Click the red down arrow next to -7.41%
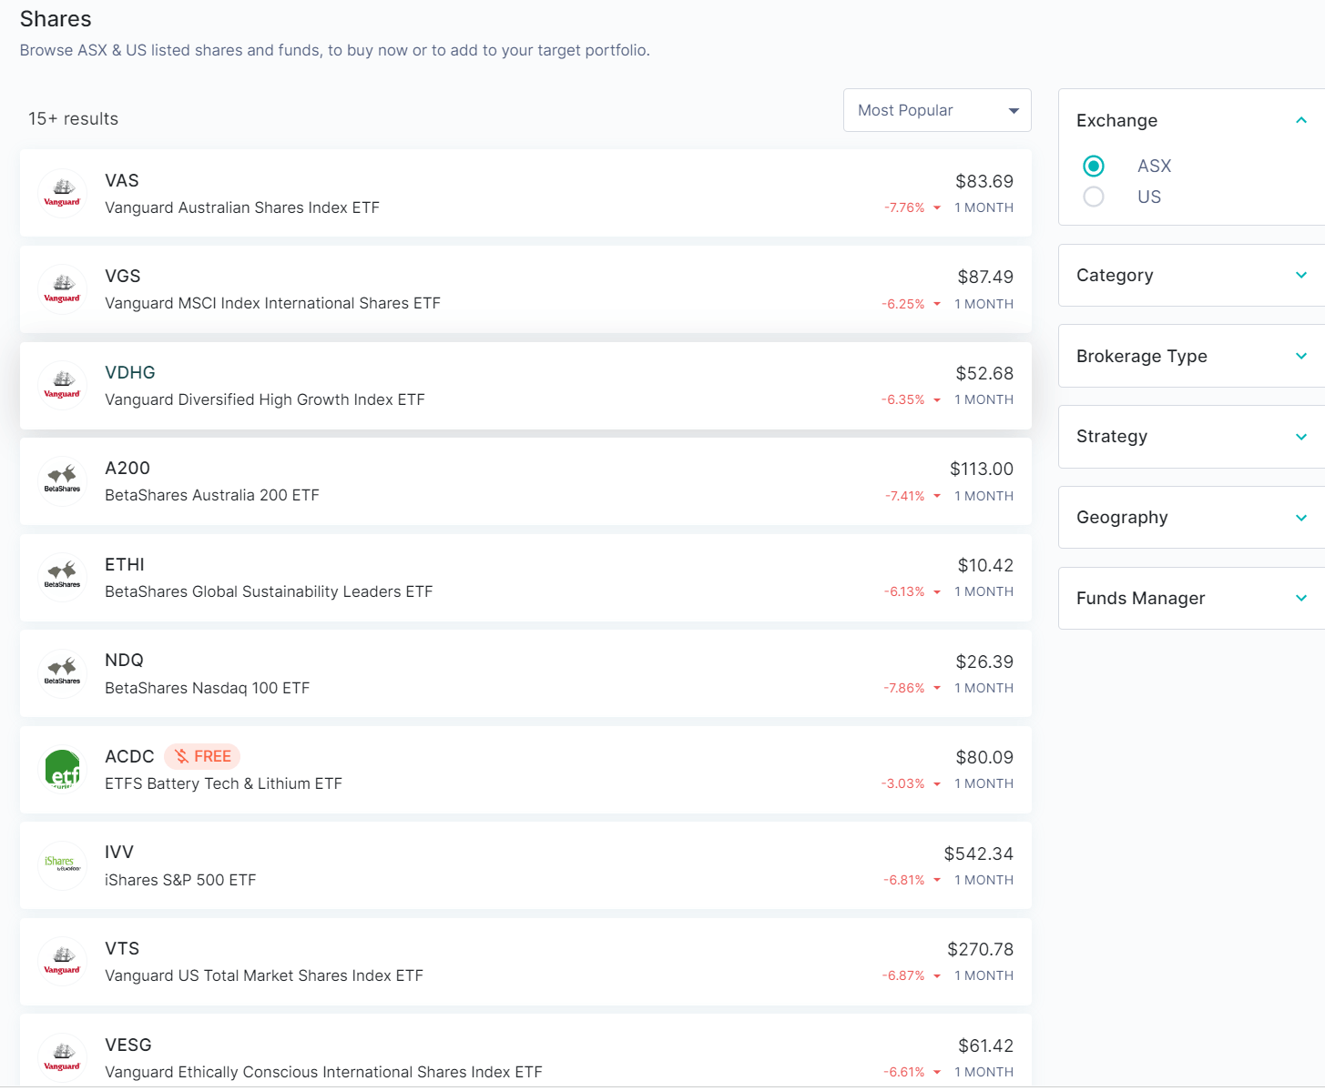Viewport: 1325px width, 1091px height. click(936, 496)
